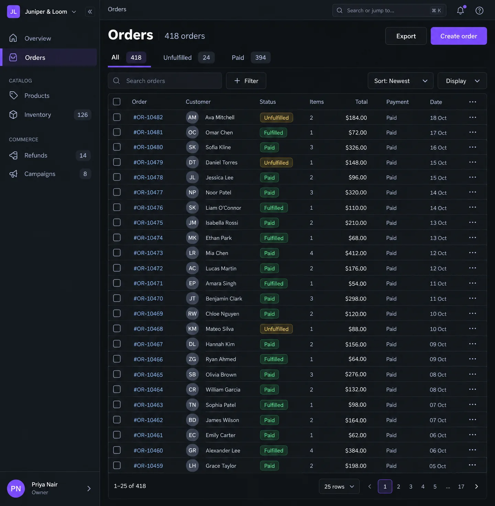Switch to the Unfulfilled tab
This screenshot has height=506, width=495.
pyautogui.click(x=189, y=58)
